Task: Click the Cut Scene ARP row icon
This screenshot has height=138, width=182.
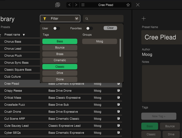Action: 118,119
